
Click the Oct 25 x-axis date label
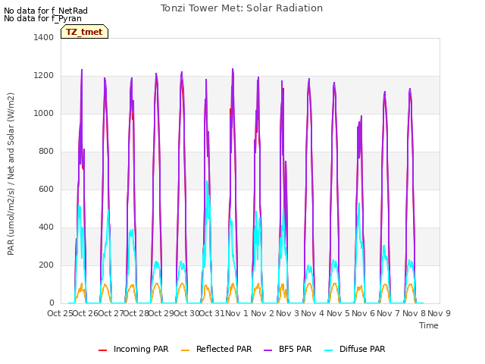pos(60,313)
